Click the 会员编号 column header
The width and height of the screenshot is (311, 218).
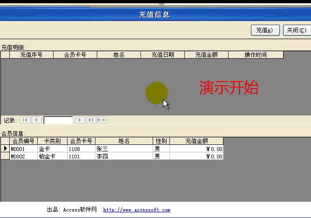pos(24,141)
